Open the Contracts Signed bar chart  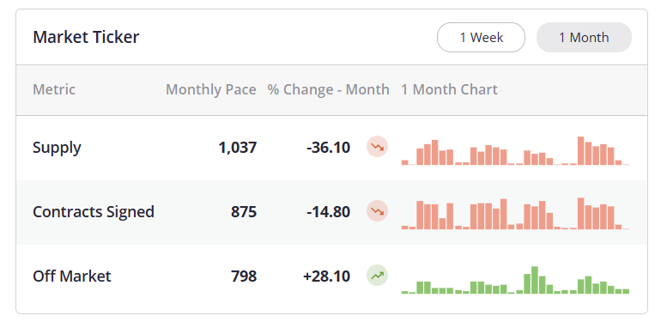(515, 213)
